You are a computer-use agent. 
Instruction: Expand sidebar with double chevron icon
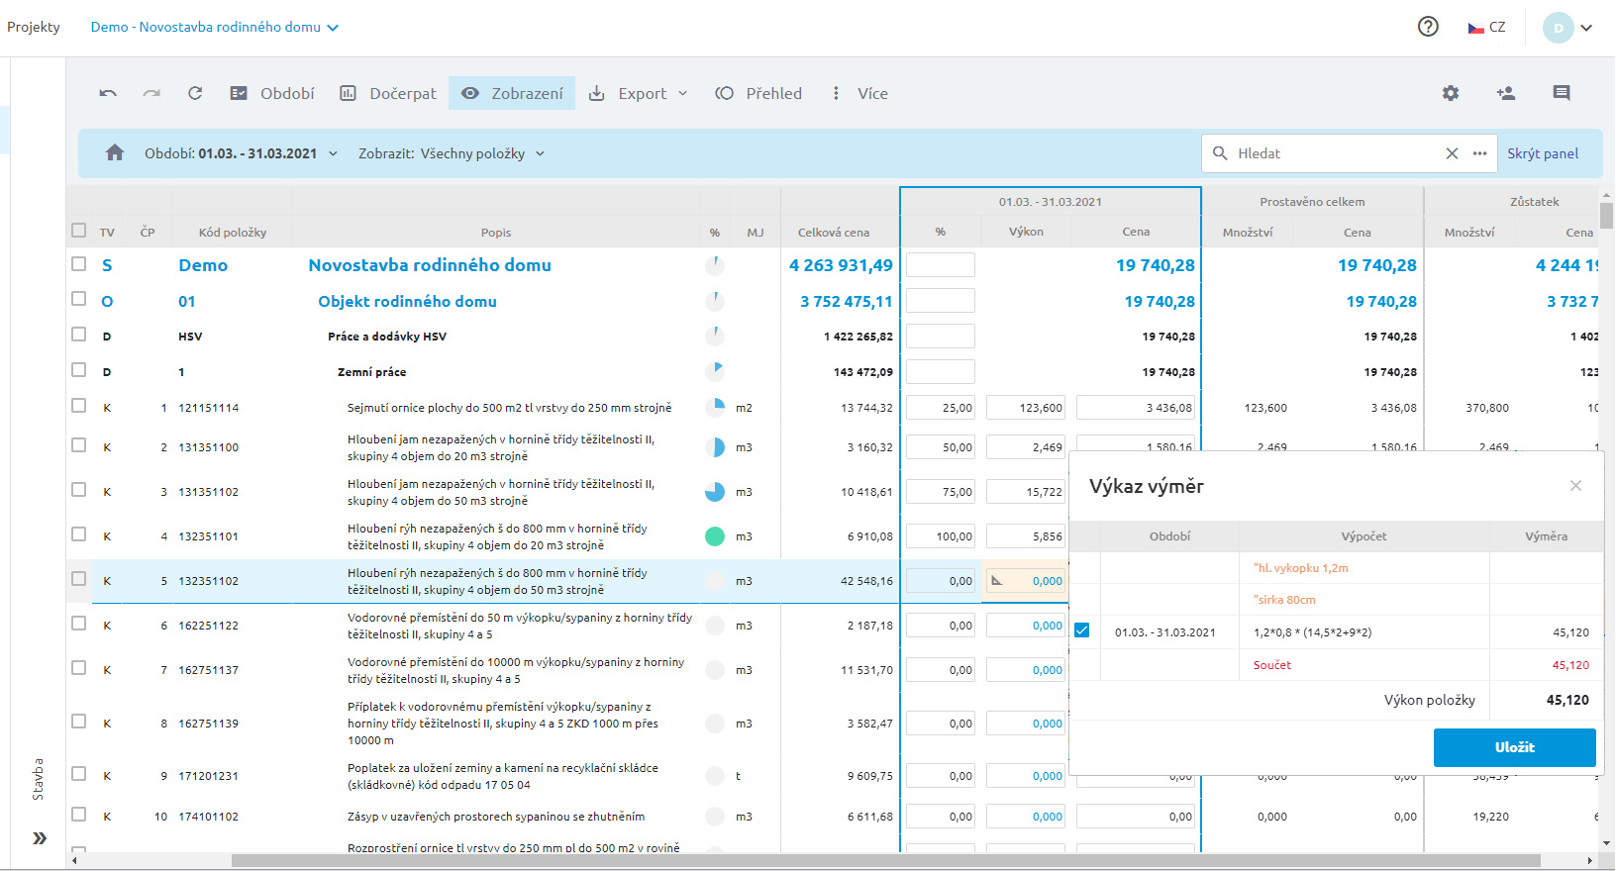coord(40,838)
